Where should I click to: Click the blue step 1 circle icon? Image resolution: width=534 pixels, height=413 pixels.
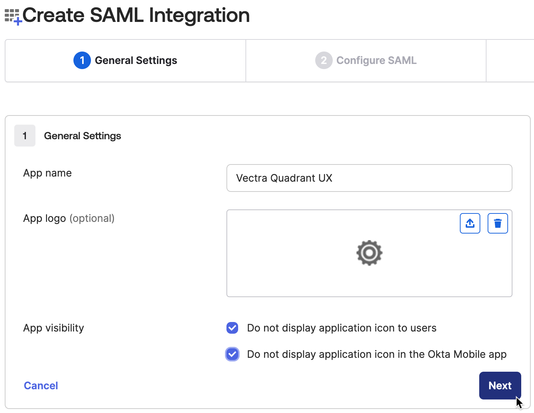pyautogui.click(x=82, y=60)
